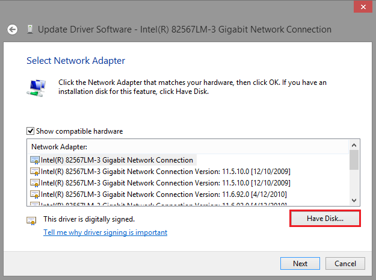Click 'This driver is digitally signed.' text
376x280 pixels.
coord(89,219)
